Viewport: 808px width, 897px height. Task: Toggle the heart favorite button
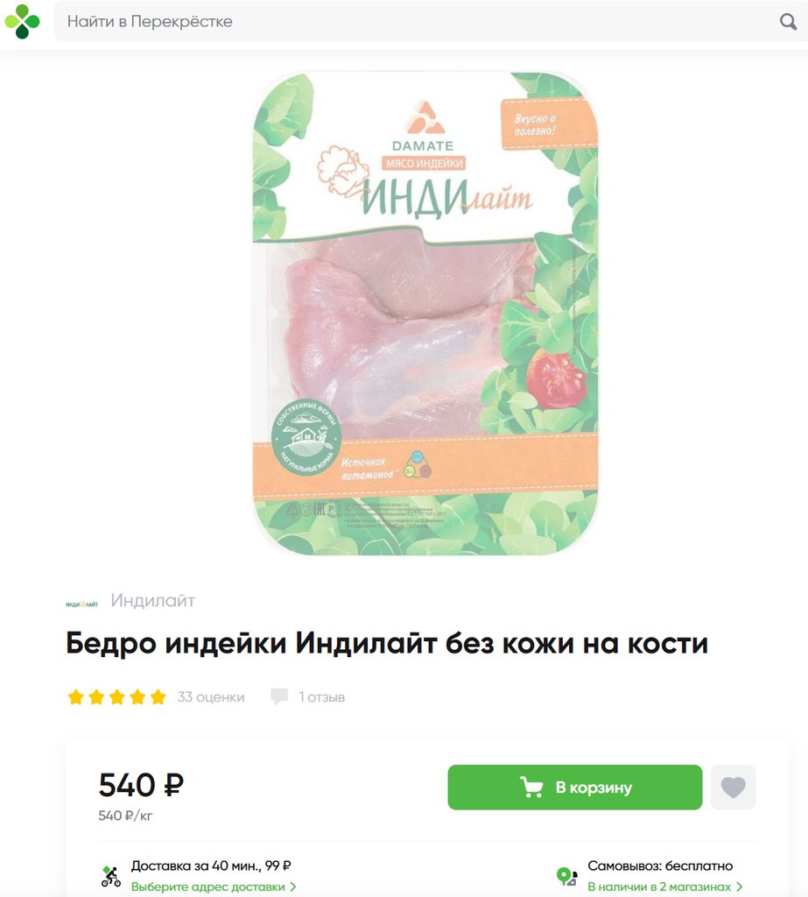733,788
